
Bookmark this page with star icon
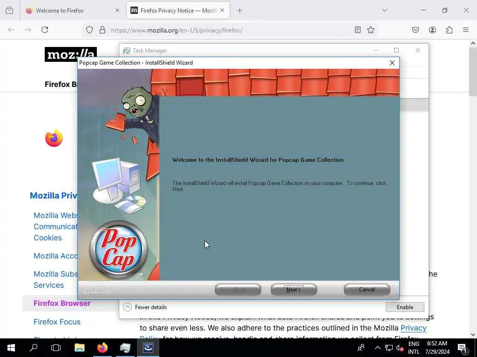pyautogui.click(x=371, y=30)
